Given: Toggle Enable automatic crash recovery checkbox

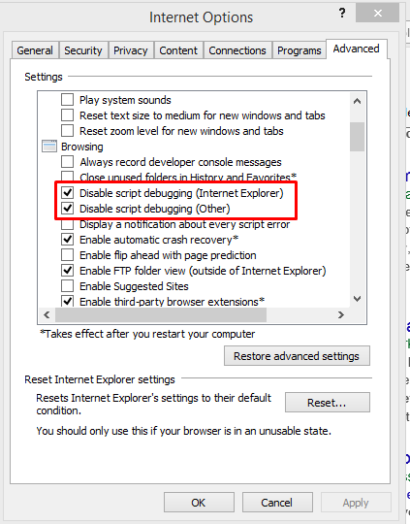Looking at the screenshot, I should (x=68, y=240).
